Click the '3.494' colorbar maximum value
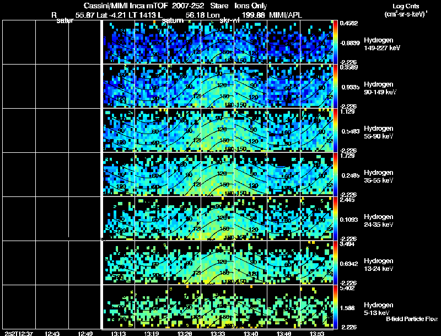The height and width of the screenshot is (336, 441). tap(347, 244)
